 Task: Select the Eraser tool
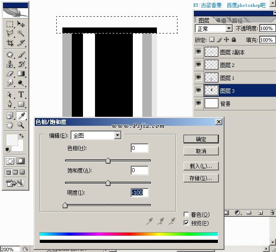click(x=10, y=73)
